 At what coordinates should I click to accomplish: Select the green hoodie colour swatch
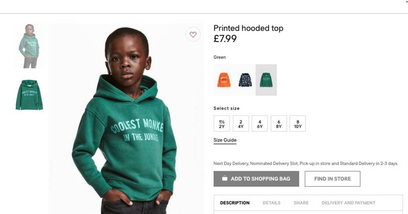pos(266,80)
